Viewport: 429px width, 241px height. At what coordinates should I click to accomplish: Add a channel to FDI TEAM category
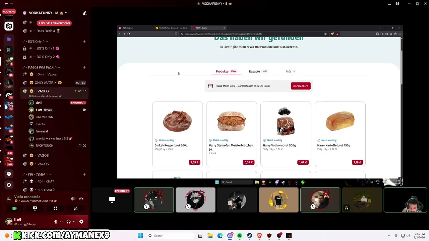pyautogui.click(x=84, y=174)
